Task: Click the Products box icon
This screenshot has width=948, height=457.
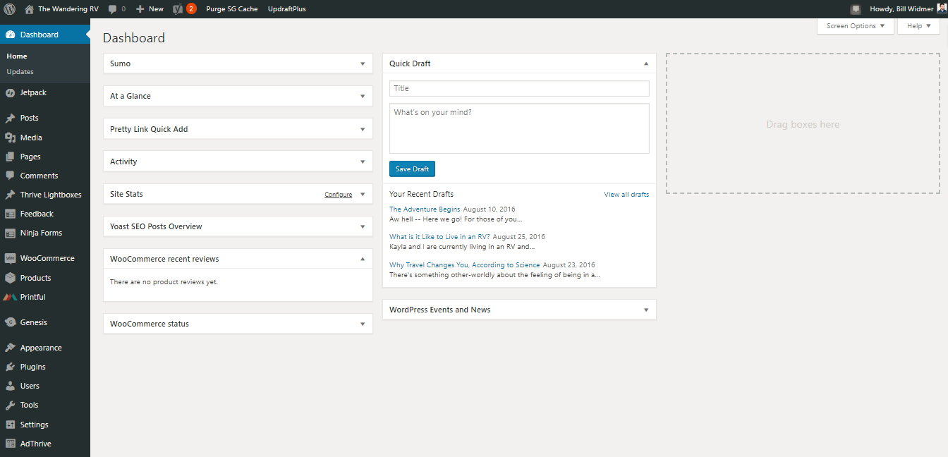Action: (x=10, y=278)
